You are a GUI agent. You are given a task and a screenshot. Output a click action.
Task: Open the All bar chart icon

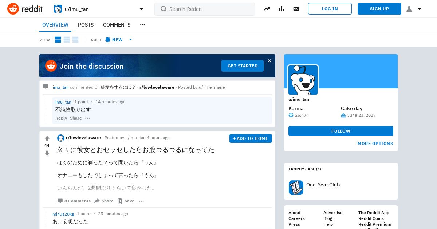tap(282, 9)
